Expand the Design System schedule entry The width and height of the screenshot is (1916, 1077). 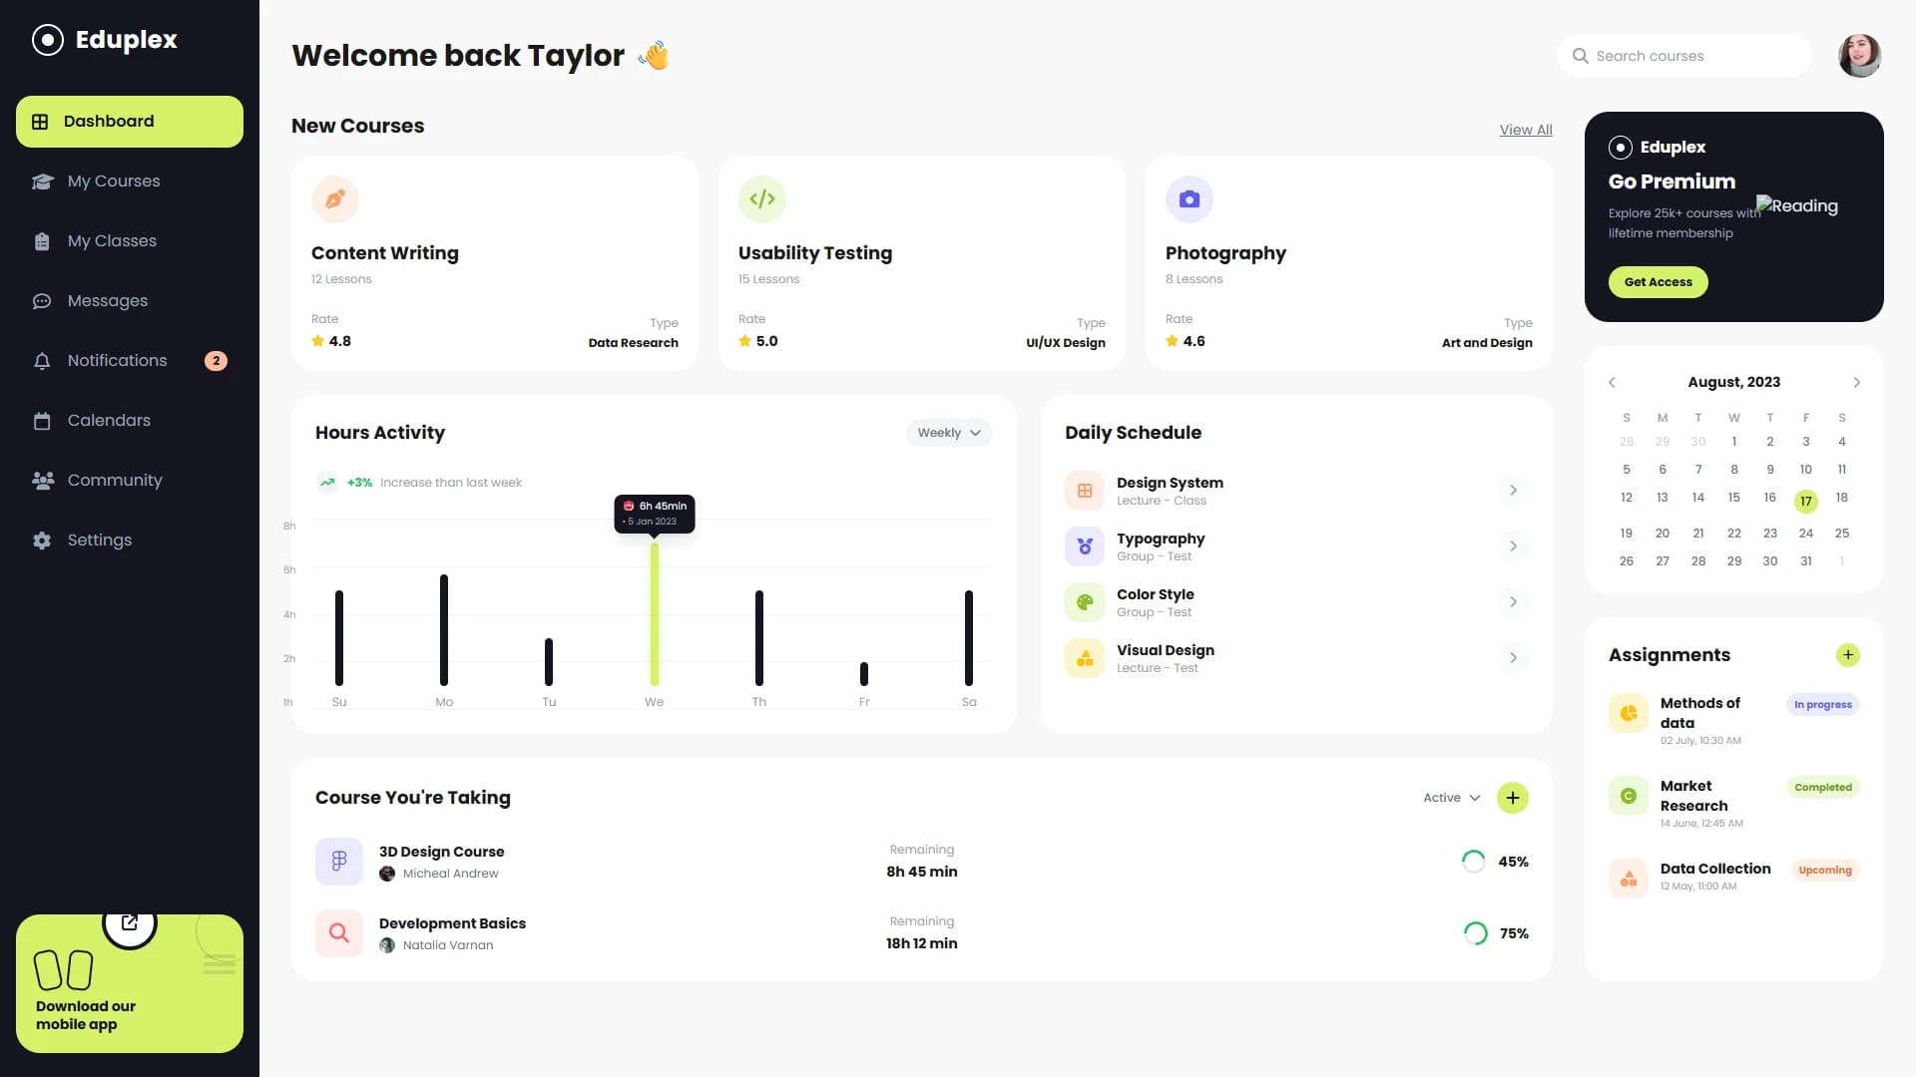[x=1513, y=490]
